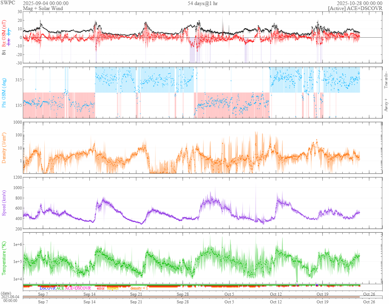The width and height of the screenshot is (389, 304).
Task: Open the 54 days@1 hr time span selector
Action: (203, 3)
